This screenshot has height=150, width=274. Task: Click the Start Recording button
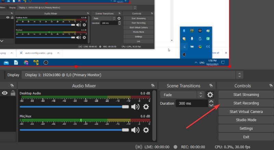point(246,103)
